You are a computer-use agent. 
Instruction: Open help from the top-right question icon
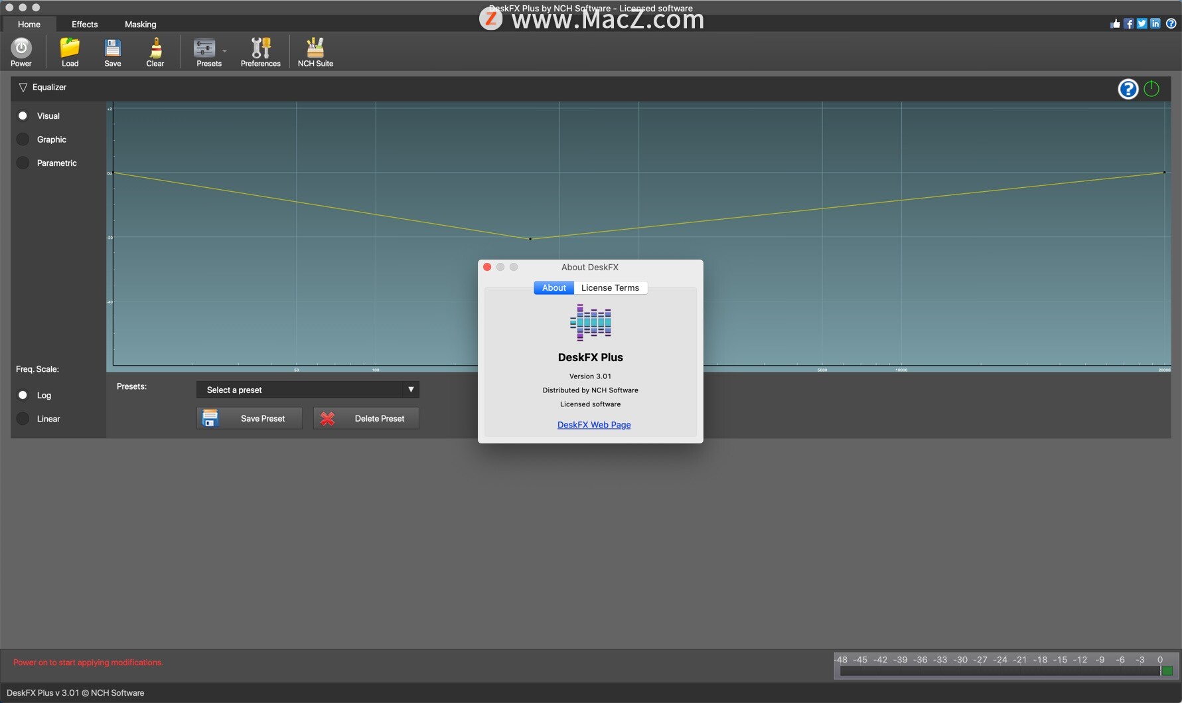(x=1171, y=24)
